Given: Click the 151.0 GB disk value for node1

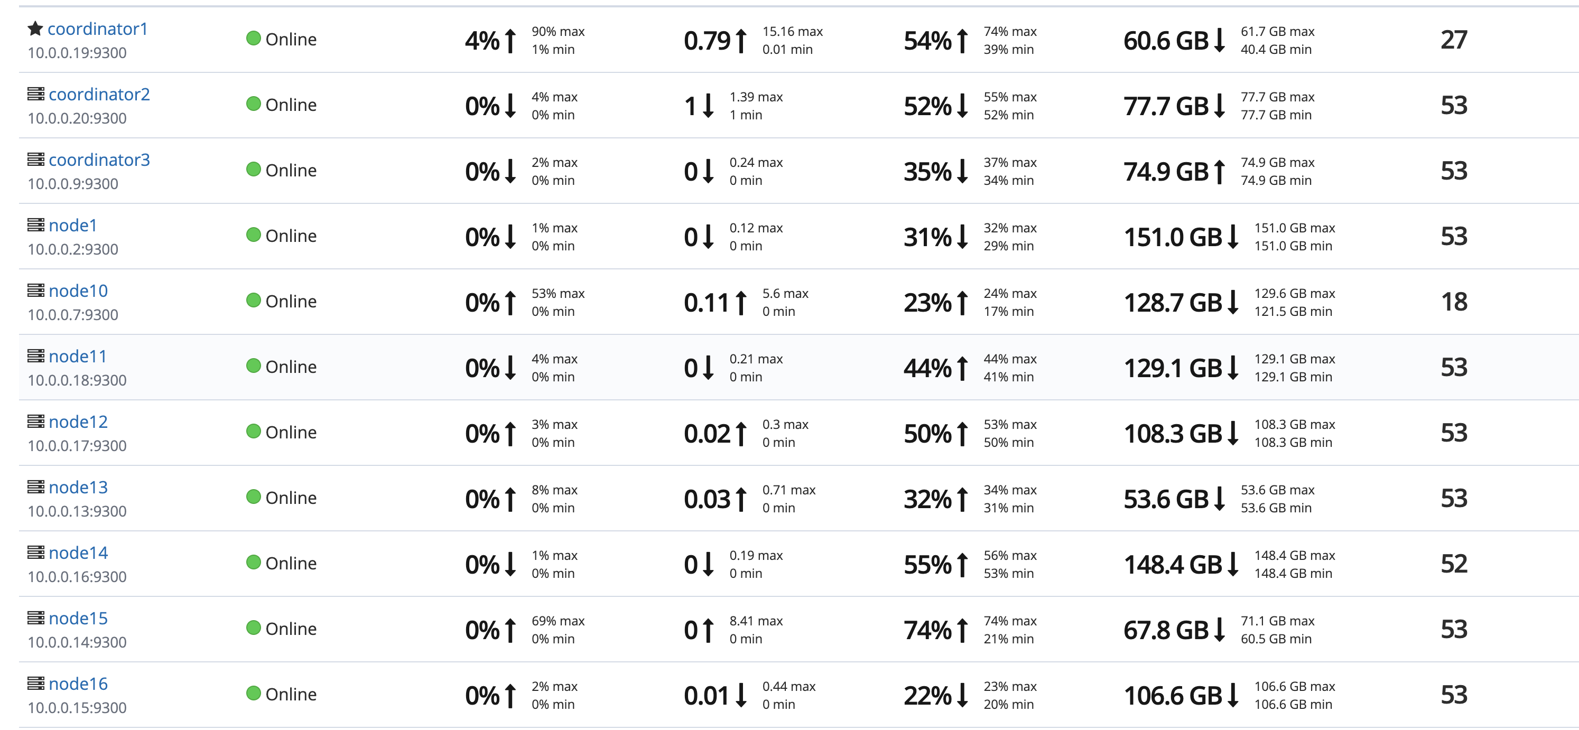Looking at the screenshot, I should pyautogui.click(x=1173, y=237).
